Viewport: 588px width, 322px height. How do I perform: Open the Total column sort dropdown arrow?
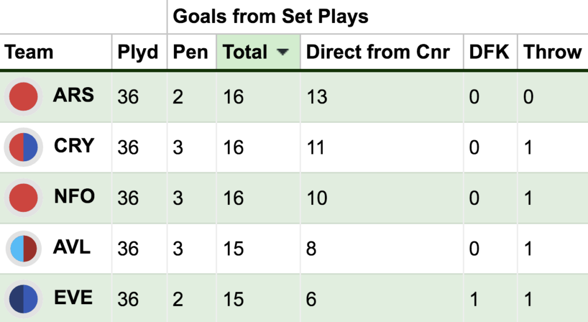(x=283, y=52)
